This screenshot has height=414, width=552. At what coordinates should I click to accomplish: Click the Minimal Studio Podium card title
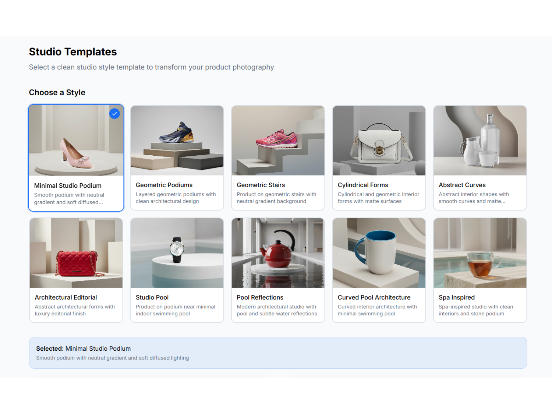pyautogui.click(x=68, y=186)
